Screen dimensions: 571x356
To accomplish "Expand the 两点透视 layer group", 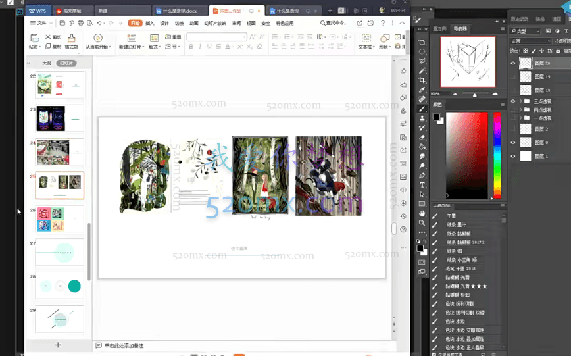I will coord(520,110).
